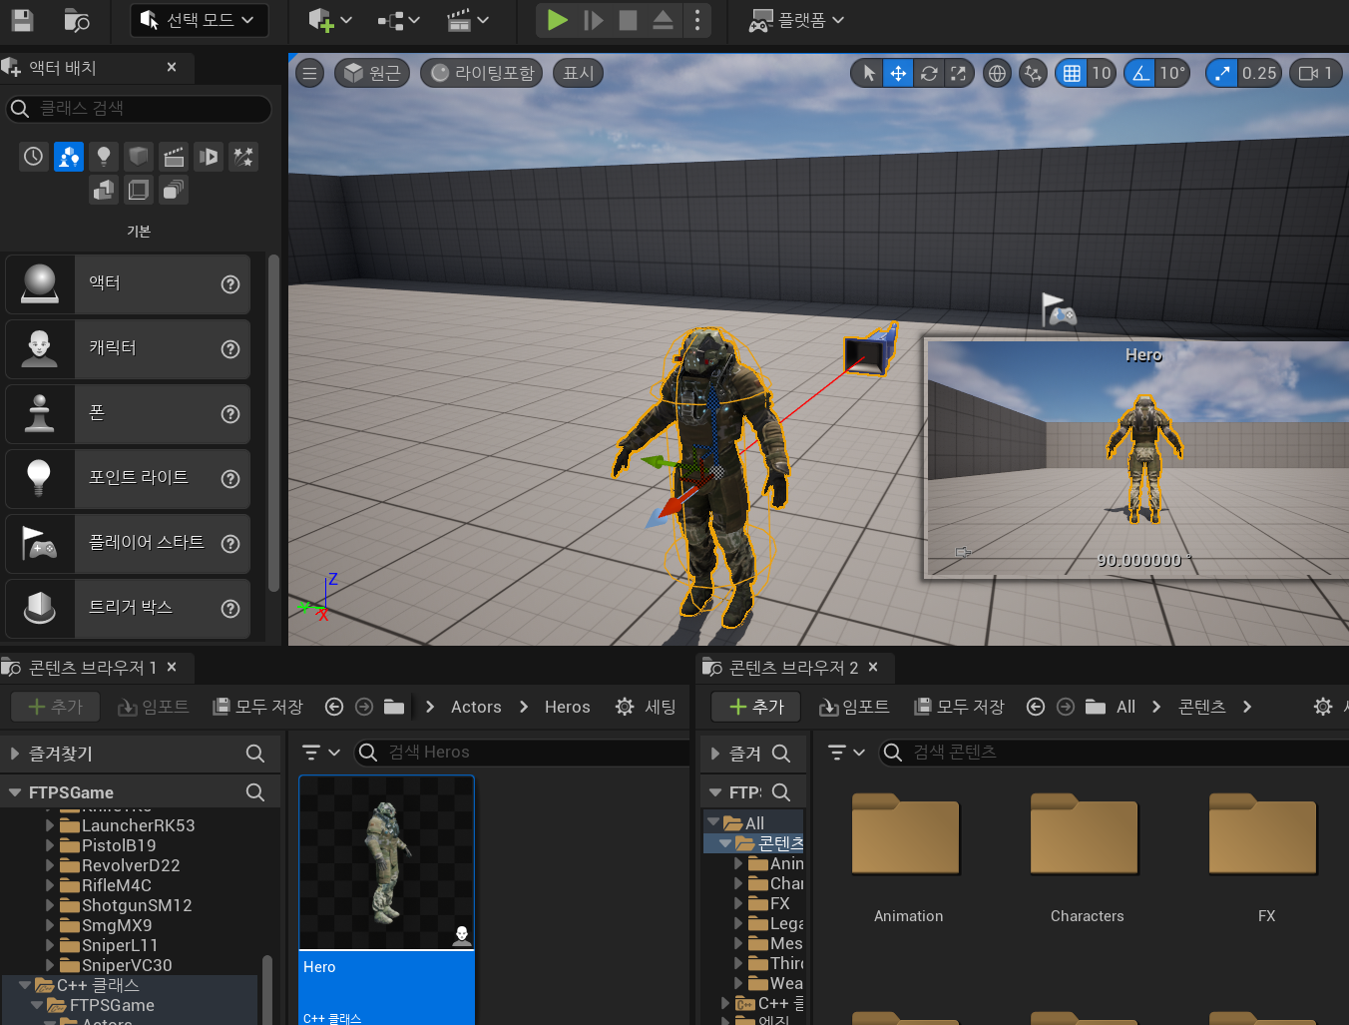1349x1025 pixels.
Task: Open the viewport Show menu
Action: click(x=578, y=73)
